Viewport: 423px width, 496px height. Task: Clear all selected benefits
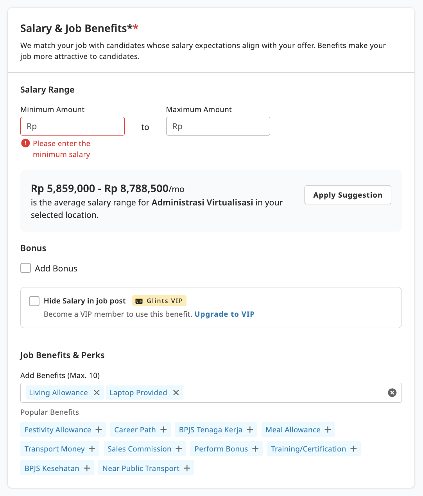(392, 393)
